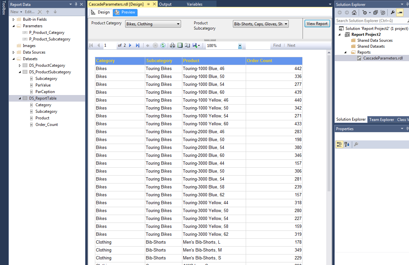Screen dimensions: 409x265
Task: Open the Page Setup icon
Action: (187, 45)
